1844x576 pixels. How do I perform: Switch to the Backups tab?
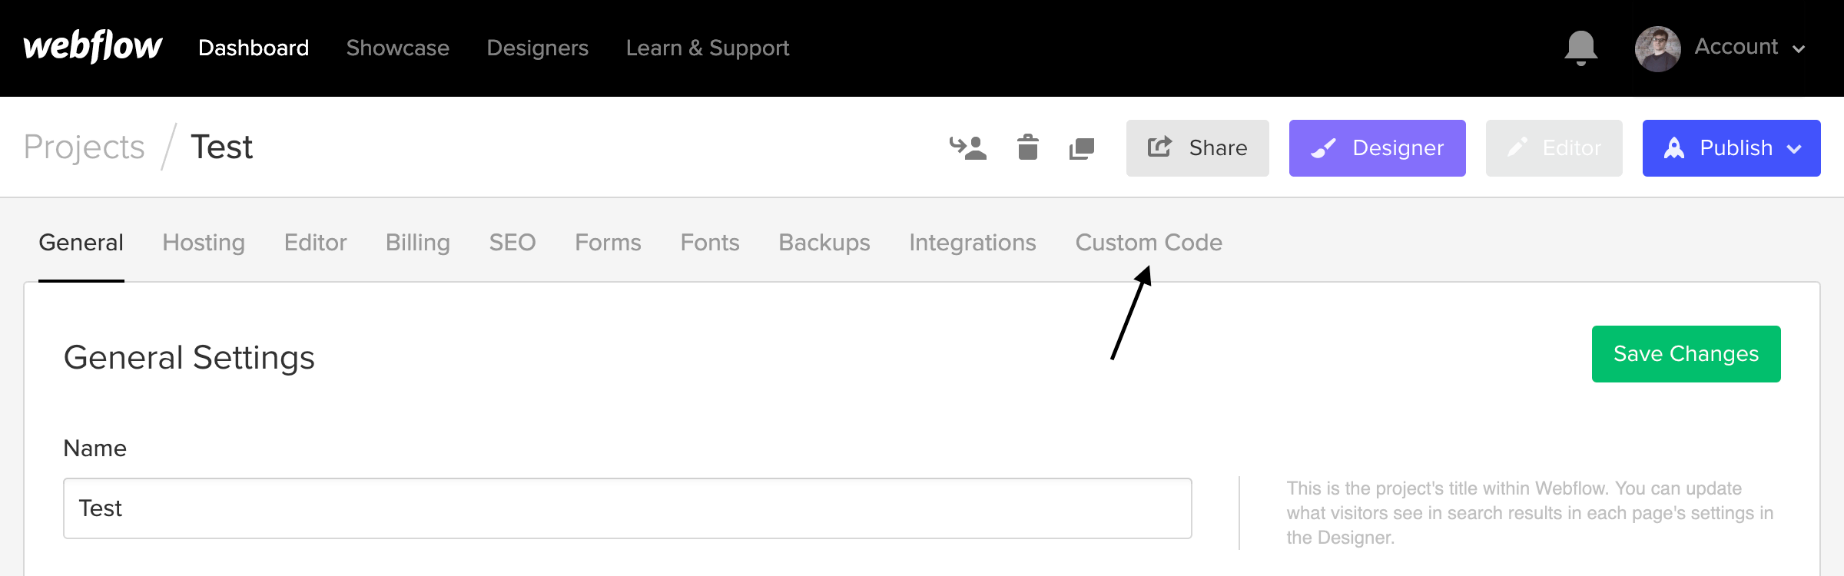click(x=824, y=242)
